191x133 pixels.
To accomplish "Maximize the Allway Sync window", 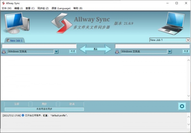I will [x=177, y=3].
